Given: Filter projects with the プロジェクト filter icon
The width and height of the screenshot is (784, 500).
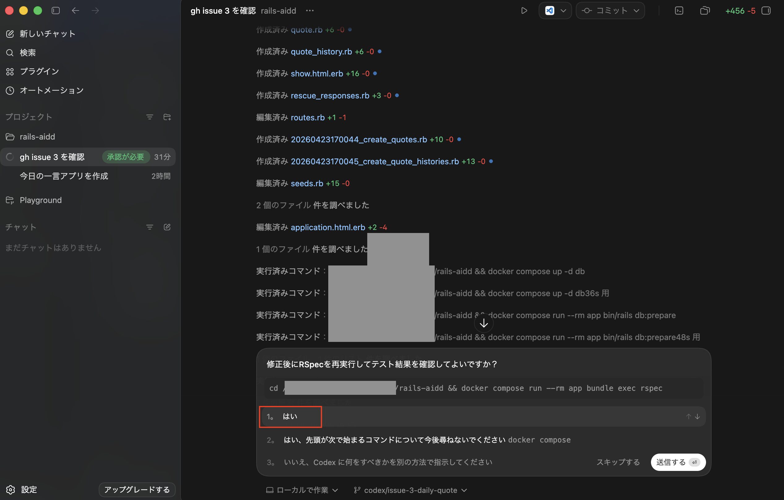Looking at the screenshot, I should [x=149, y=117].
